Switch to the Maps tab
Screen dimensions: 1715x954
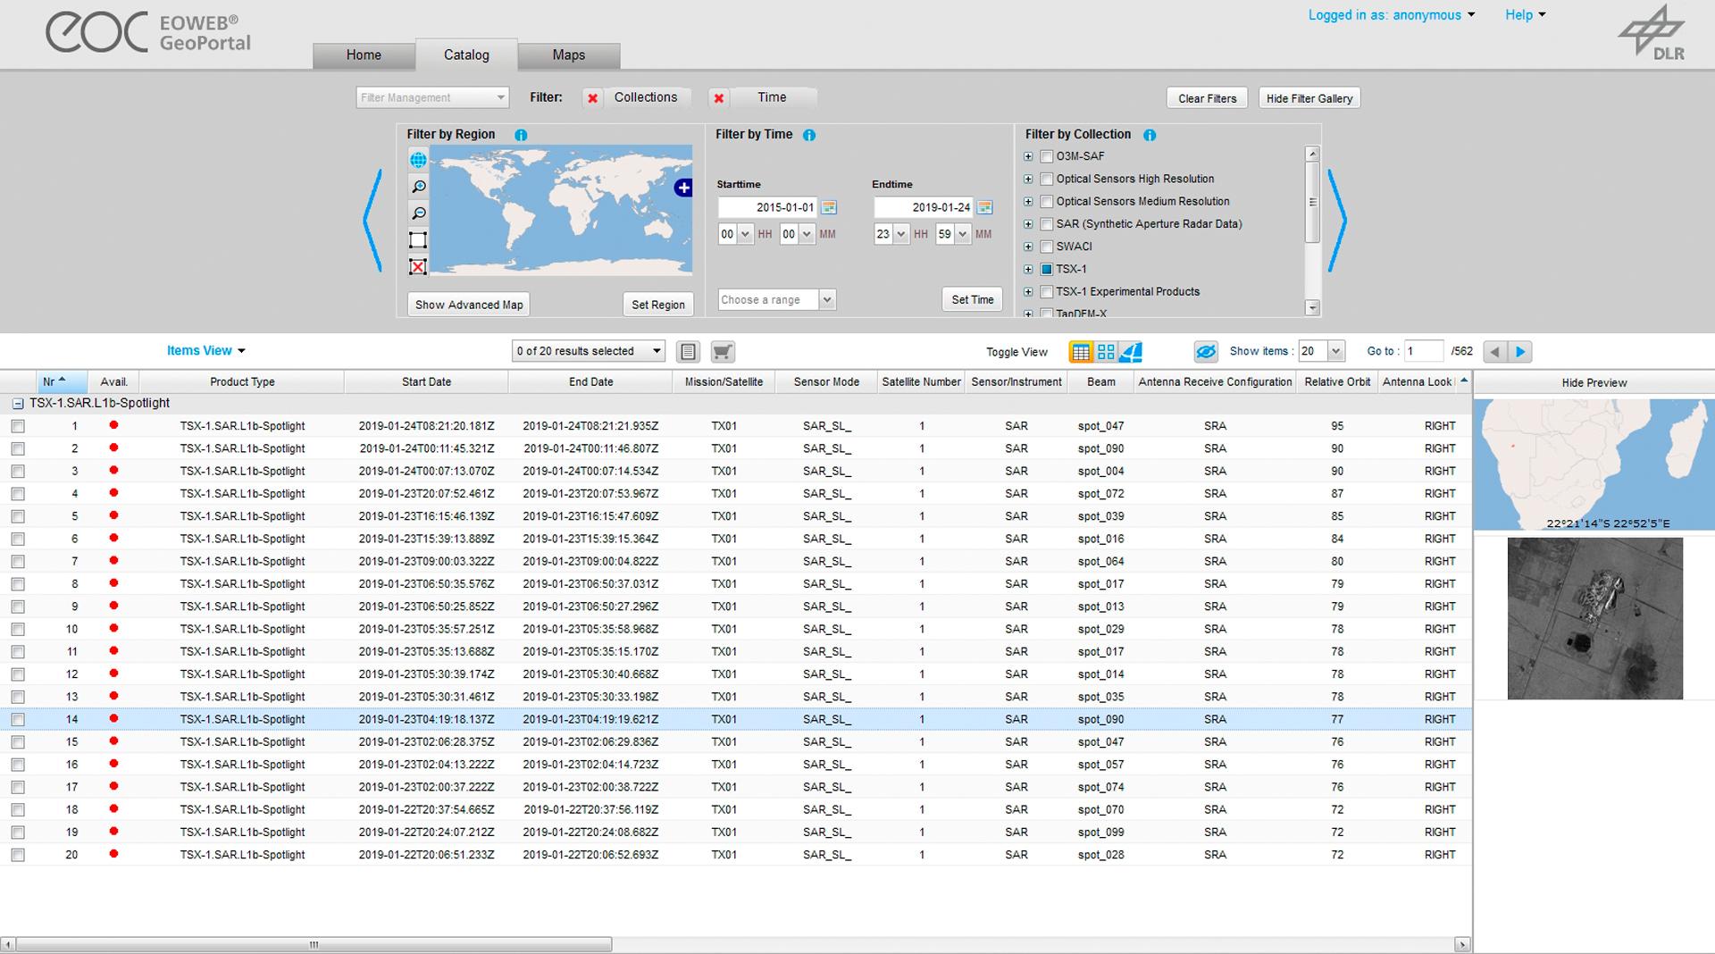pos(568,55)
